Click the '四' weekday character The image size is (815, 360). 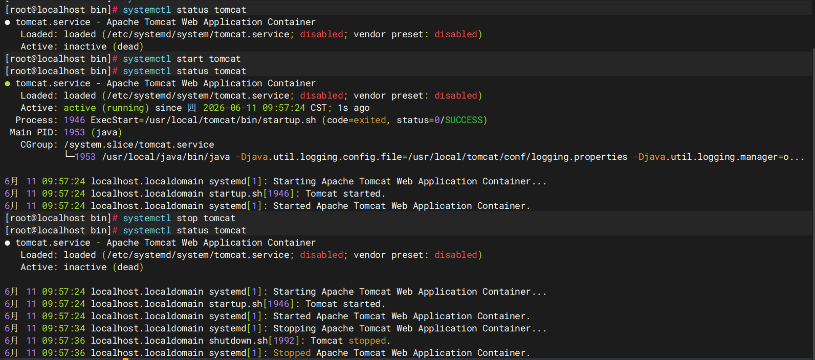click(192, 108)
